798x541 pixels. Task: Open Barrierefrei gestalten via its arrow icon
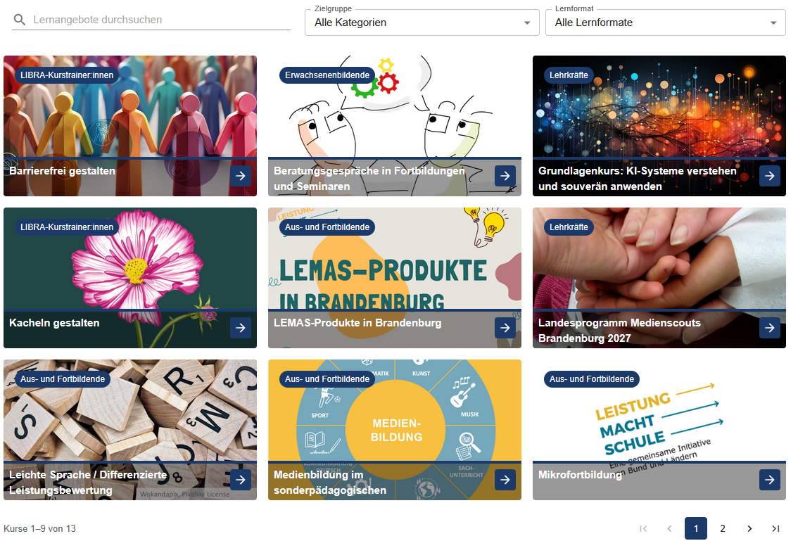click(240, 176)
